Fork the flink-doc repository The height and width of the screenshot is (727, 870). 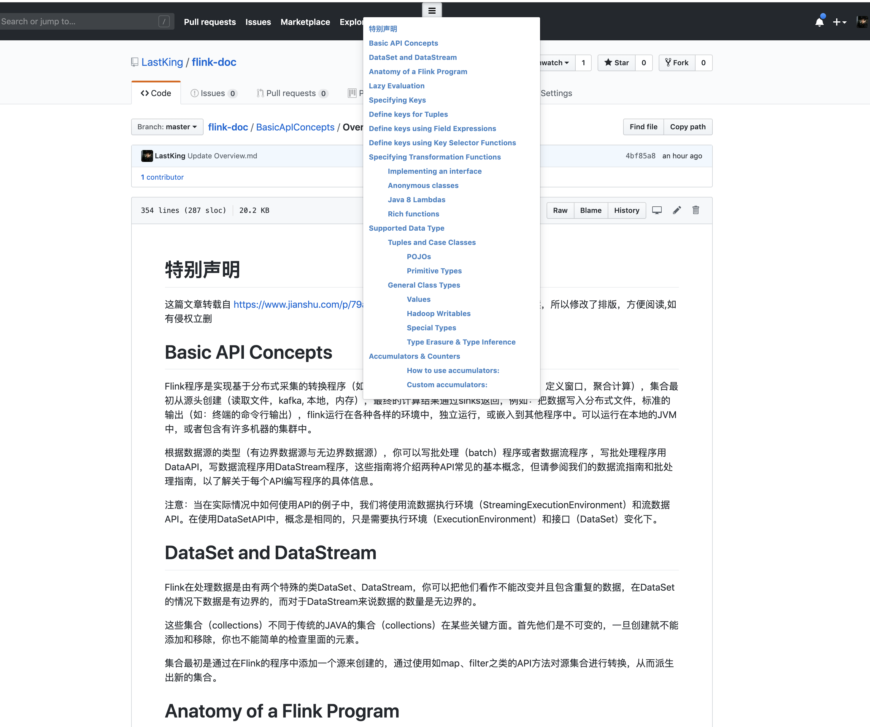677,63
